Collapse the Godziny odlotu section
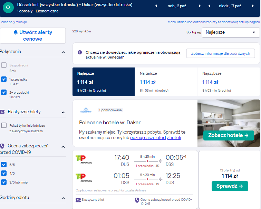 pos(63,198)
